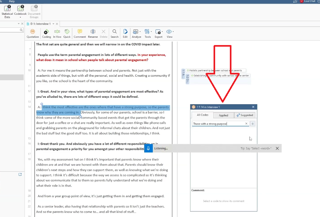
Task: Toggle the dictation microphone button
Action: (149, 148)
